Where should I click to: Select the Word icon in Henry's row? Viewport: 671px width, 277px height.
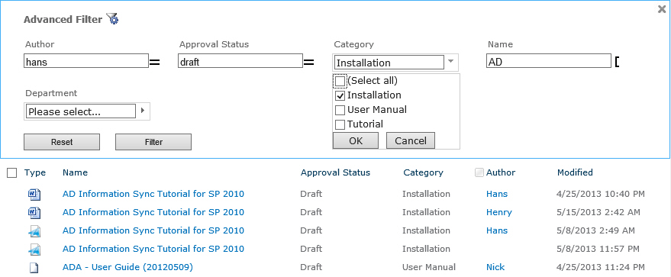click(x=34, y=212)
